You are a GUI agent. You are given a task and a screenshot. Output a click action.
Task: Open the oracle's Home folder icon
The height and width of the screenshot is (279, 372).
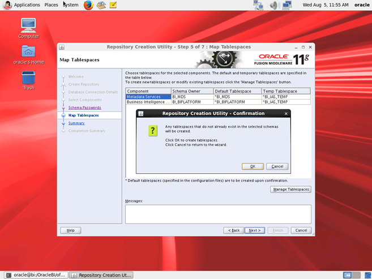[28, 55]
